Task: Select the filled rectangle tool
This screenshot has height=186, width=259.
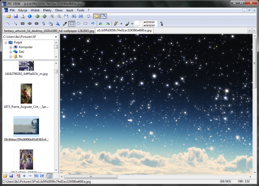Action: pyautogui.click(x=23, y=24)
